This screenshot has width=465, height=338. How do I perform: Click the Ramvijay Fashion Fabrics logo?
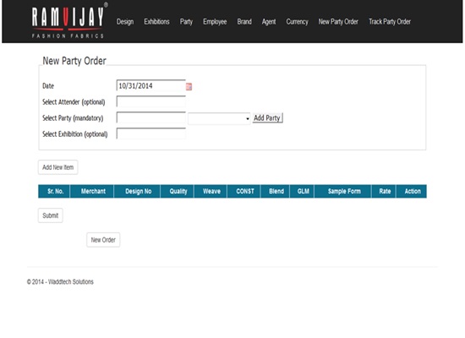(x=69, y=21)
